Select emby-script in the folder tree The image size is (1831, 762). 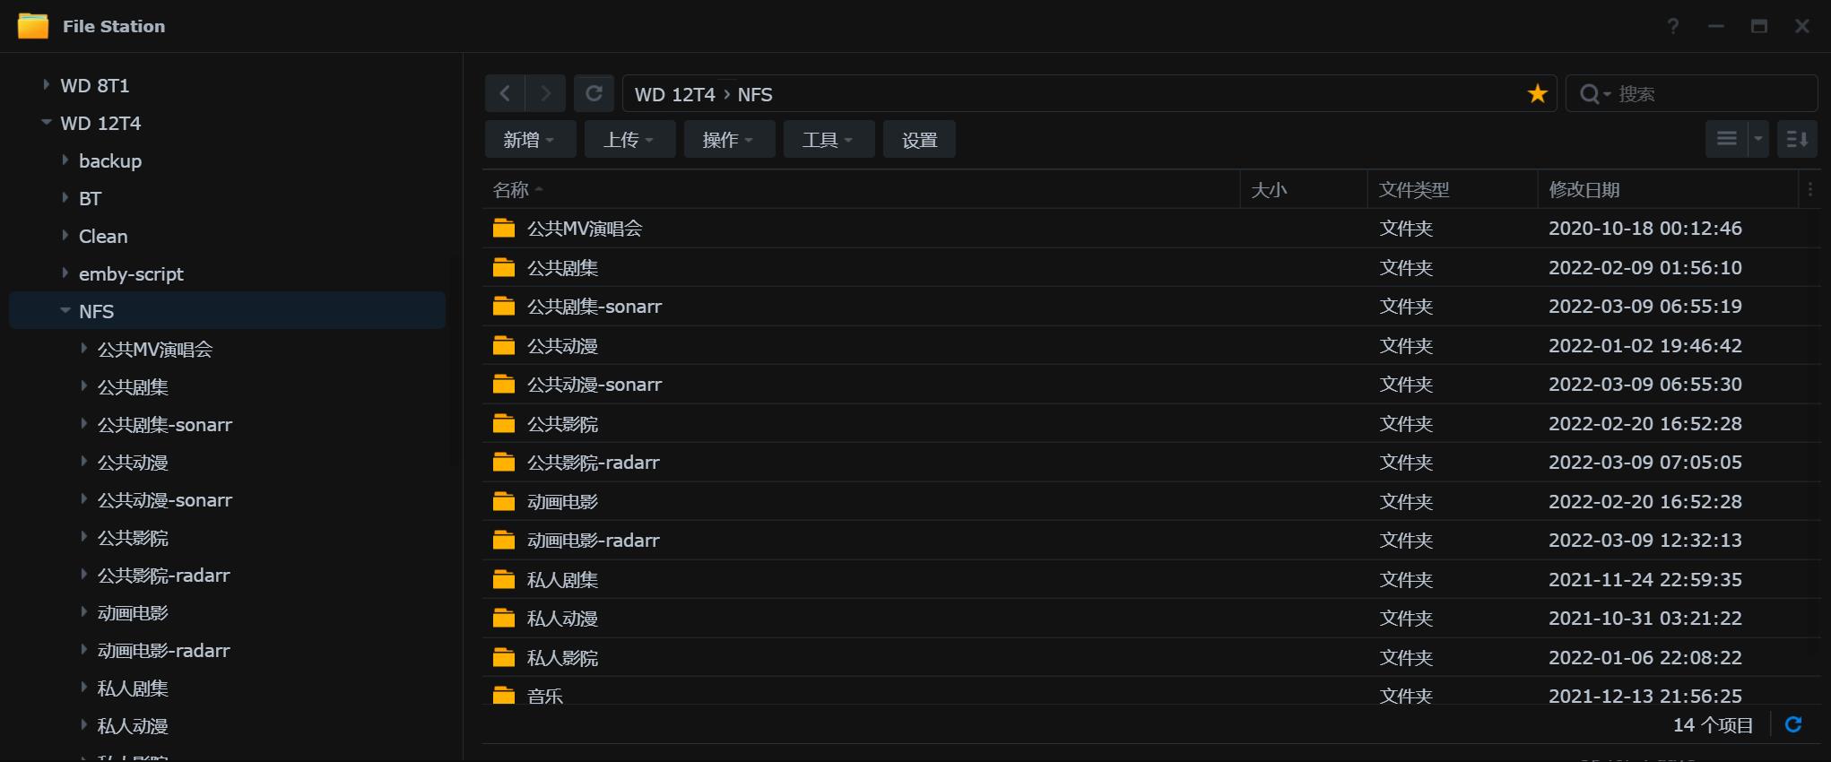[131, 273]
